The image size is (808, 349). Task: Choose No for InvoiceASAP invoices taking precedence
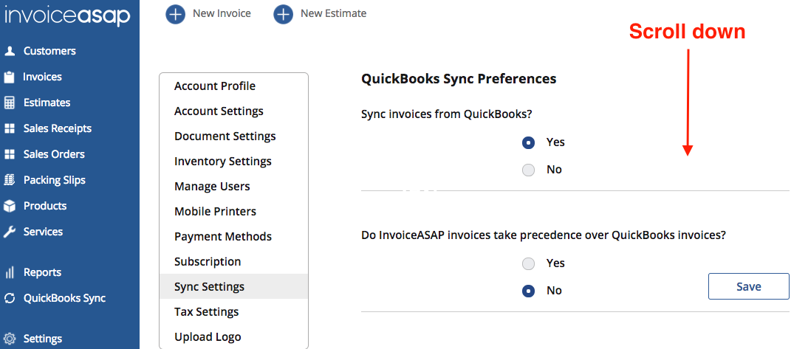pos(528,291)
